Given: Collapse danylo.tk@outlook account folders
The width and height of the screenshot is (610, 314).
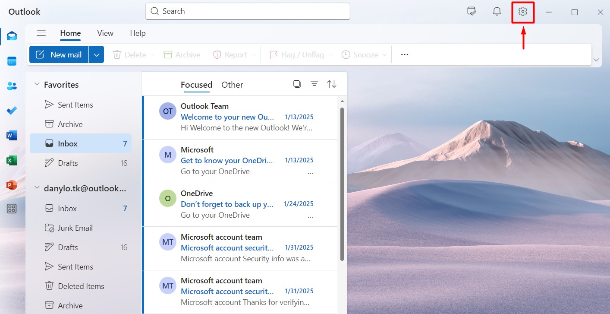Looking at the screenshot, I should point(37,188).
